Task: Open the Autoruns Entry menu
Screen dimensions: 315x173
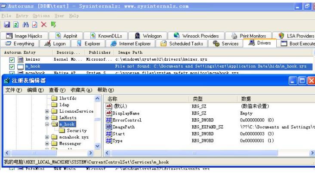Action: [x=22, y=15]
